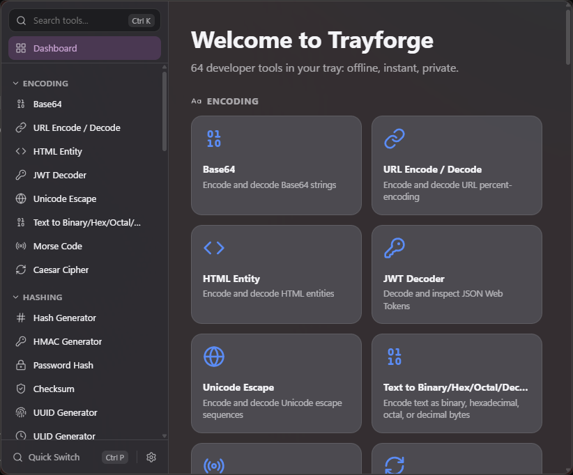Screen dimensions: 573x475
Task: Click the ENCODING heading in main panel
Action: click(232, 101)
